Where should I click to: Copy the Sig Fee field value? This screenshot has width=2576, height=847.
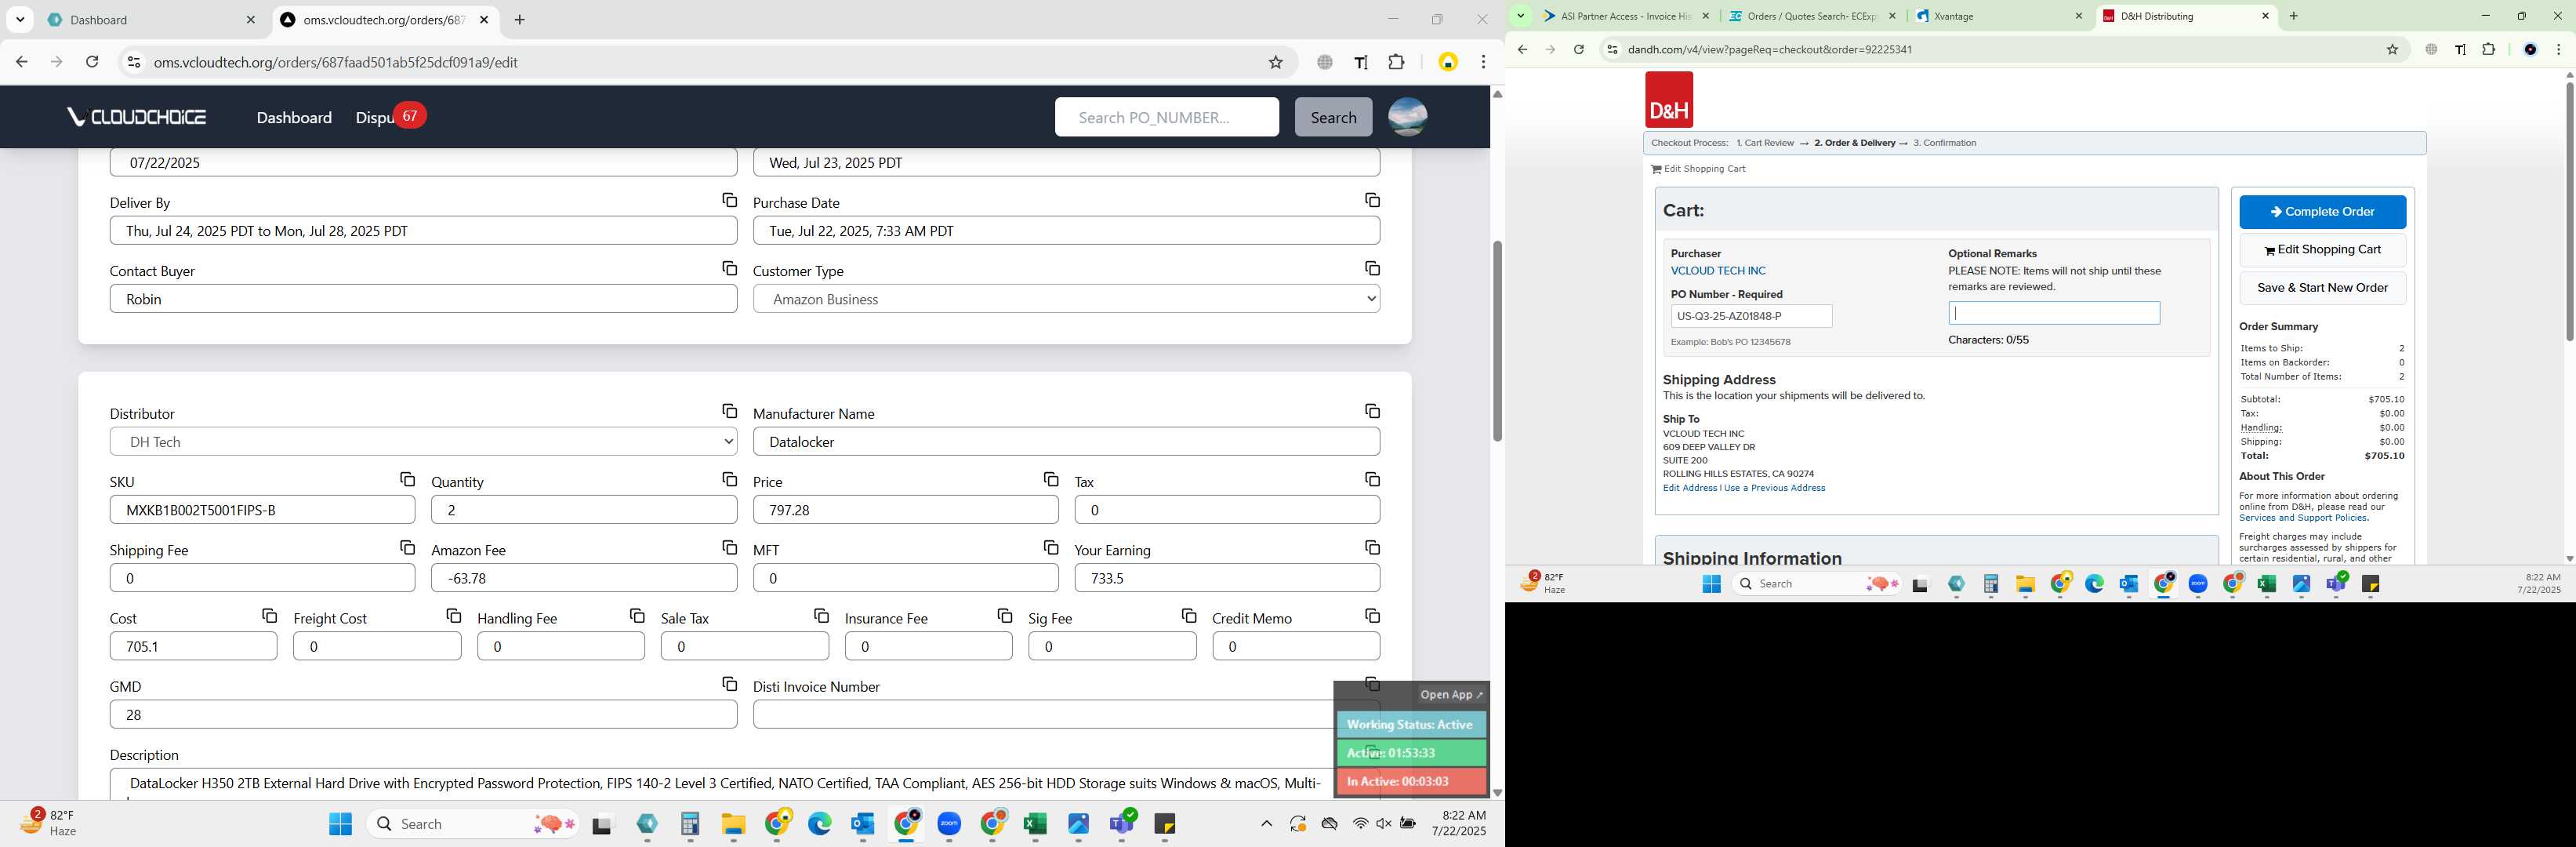click(1188, 616)
